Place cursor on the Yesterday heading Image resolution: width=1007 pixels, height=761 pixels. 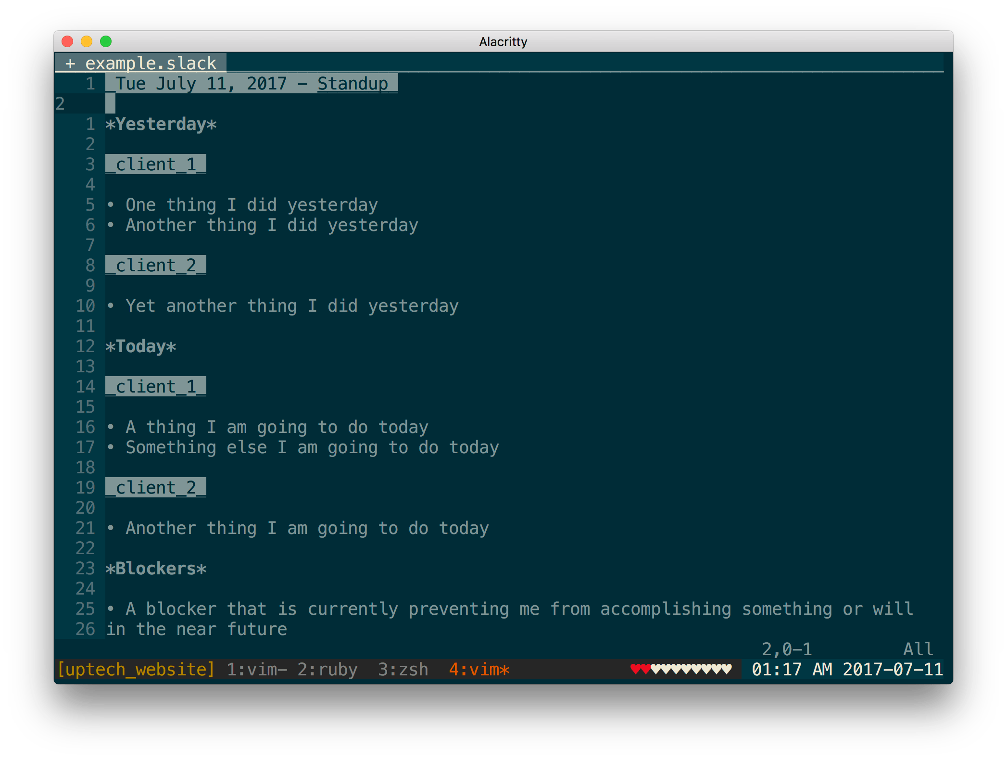point(161,124)
